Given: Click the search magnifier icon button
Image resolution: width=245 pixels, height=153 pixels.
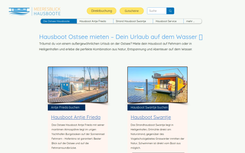Looking at the screenshot, I should click(170, 11).
